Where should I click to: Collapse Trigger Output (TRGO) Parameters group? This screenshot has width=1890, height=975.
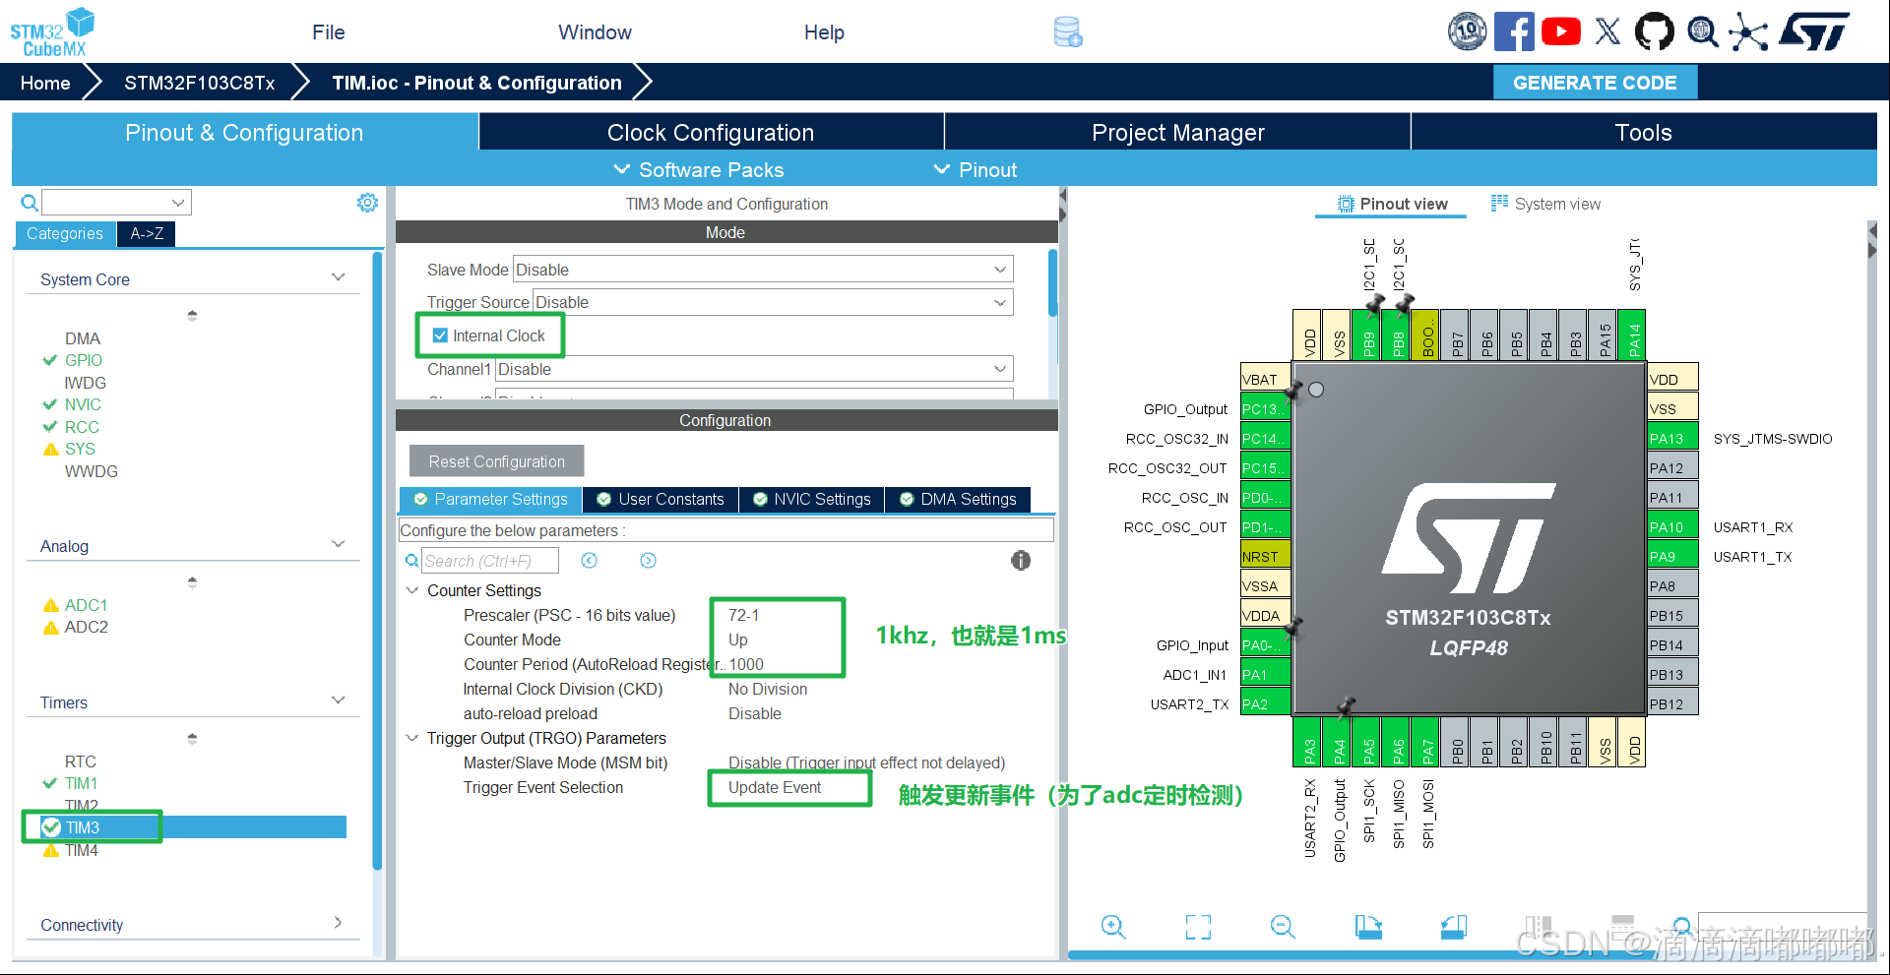(x=412, y=738)
